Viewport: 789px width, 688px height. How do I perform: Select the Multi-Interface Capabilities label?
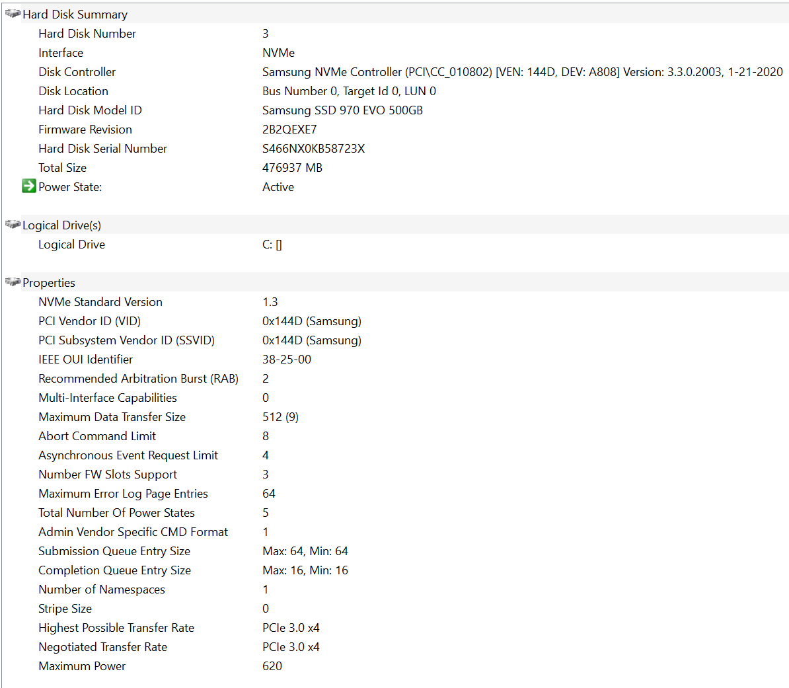tap(108, 398)
